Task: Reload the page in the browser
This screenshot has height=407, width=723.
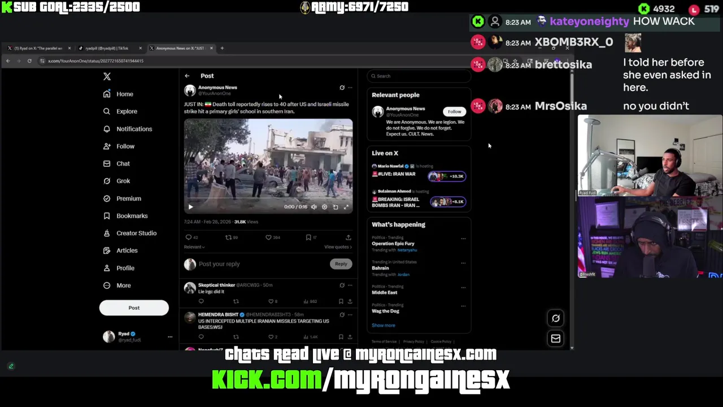Action: click(x=29, y=61)
